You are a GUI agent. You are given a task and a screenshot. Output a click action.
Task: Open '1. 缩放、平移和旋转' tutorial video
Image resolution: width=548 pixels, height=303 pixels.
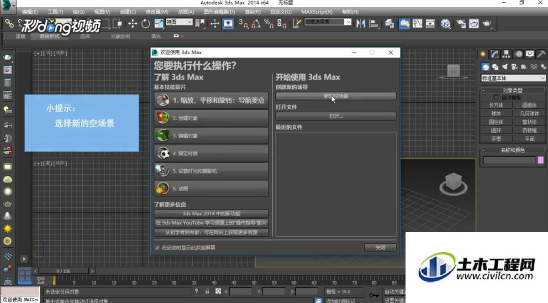(211, 100)
